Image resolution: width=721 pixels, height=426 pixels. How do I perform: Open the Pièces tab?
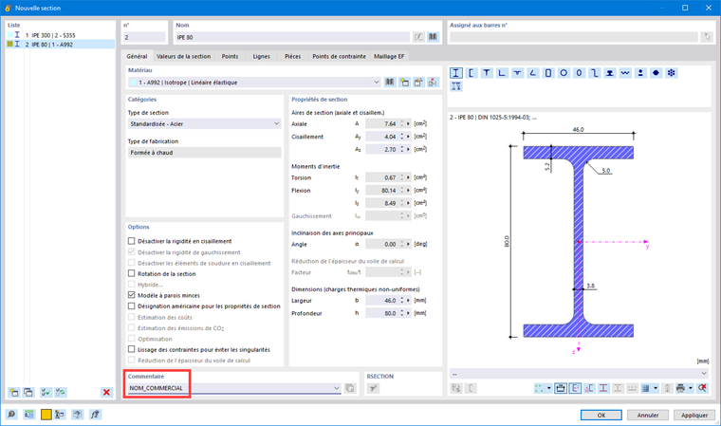tap(292, 56)
